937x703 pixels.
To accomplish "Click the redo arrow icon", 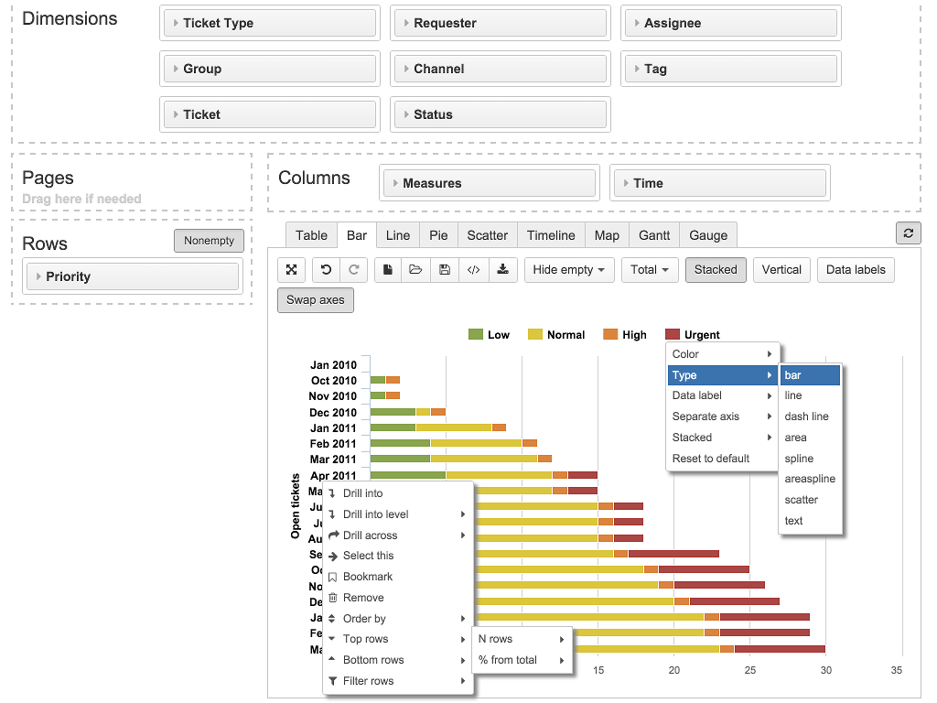I will [353, 270].
